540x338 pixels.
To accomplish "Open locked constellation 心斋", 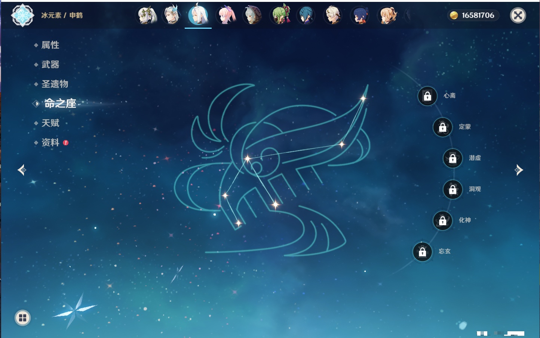I will pyautogui.click(x=427, y=96).
